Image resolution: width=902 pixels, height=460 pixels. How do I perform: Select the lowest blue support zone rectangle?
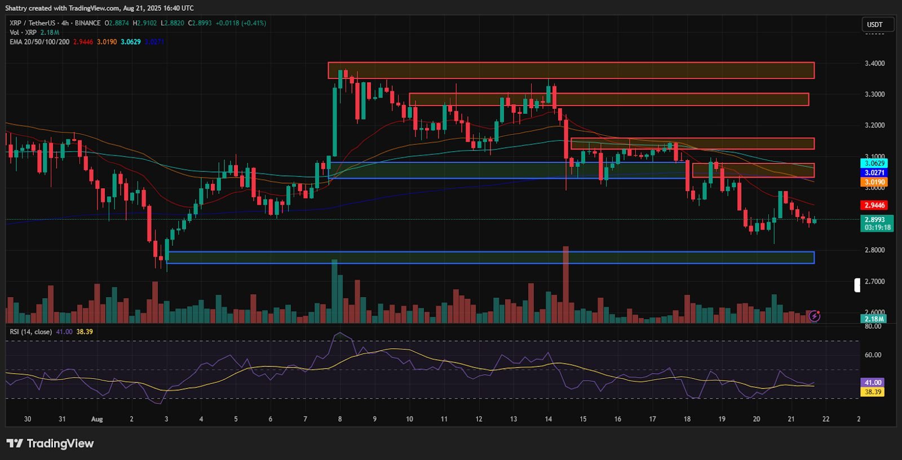tap(490, 258)
